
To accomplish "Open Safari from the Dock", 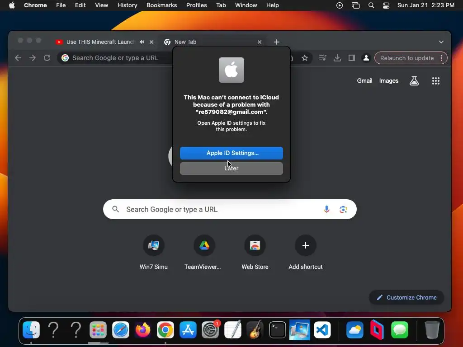I will coord(120,329).
